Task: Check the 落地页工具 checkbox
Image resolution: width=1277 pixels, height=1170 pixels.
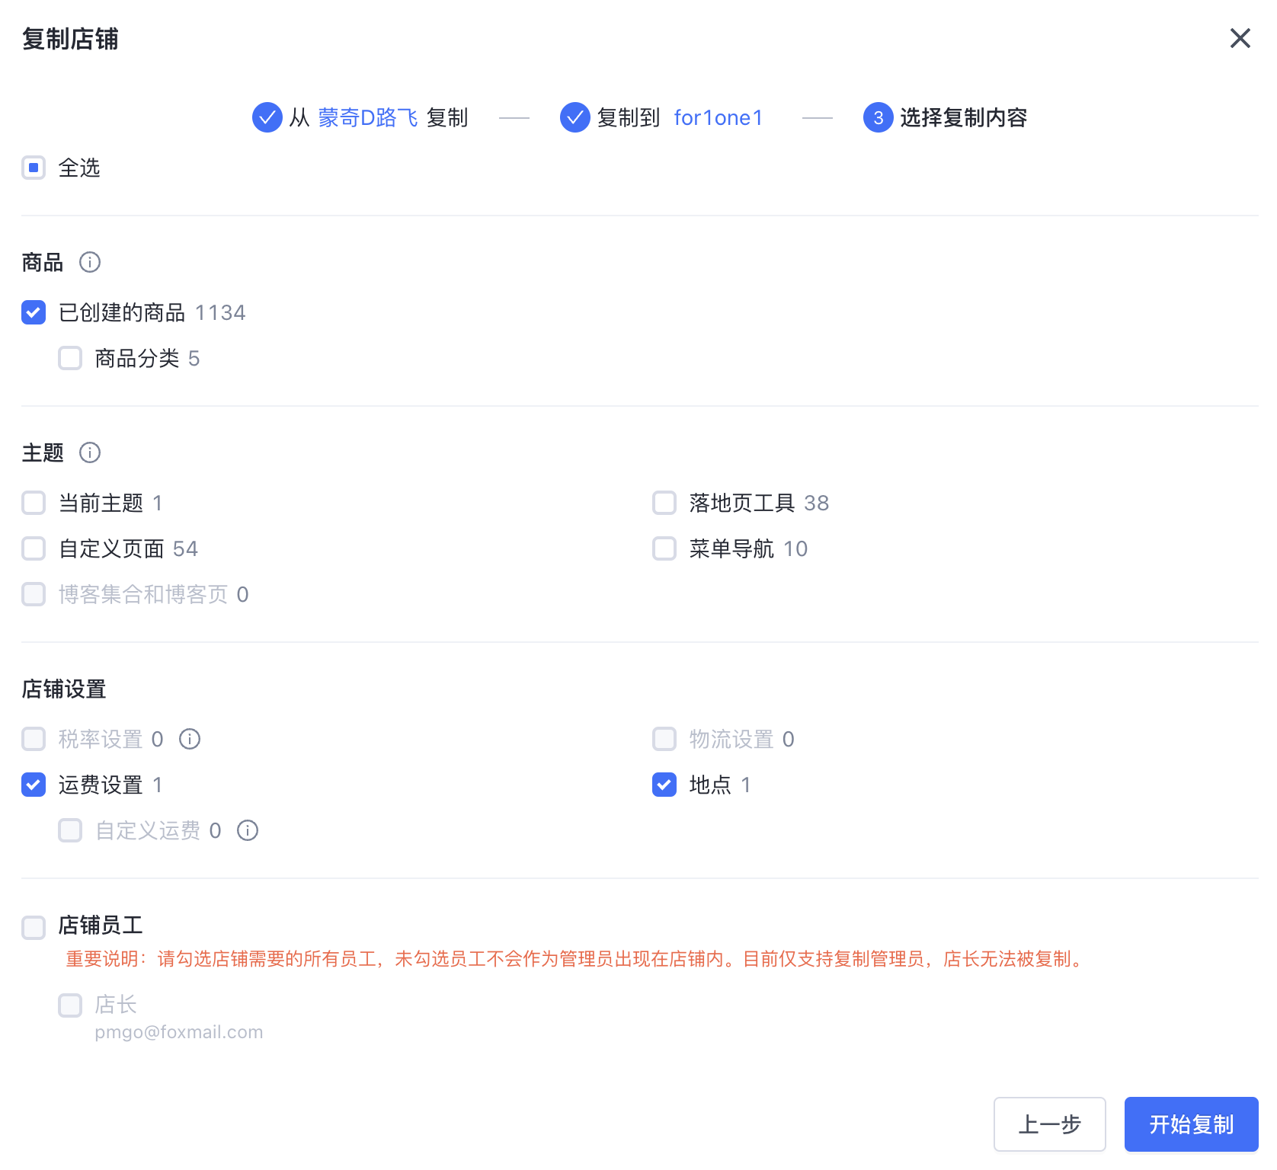Action: [x=664, y=503]
